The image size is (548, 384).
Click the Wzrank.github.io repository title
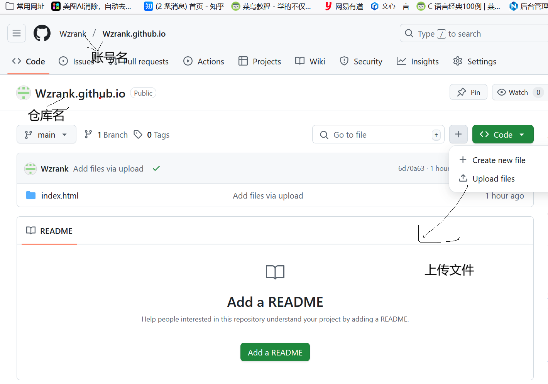coord(80,93)
